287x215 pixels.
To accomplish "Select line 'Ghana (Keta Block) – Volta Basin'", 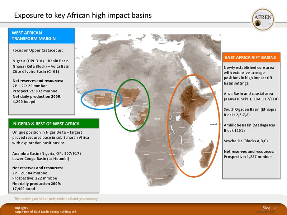I will (42, 66).
